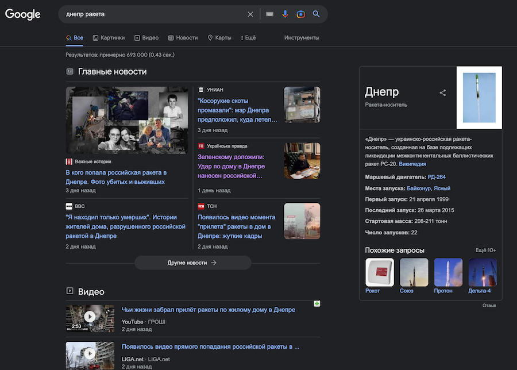Expand Ещё 10+ similar queries
This screenshot has width=517, height=370.
point(485,250)
